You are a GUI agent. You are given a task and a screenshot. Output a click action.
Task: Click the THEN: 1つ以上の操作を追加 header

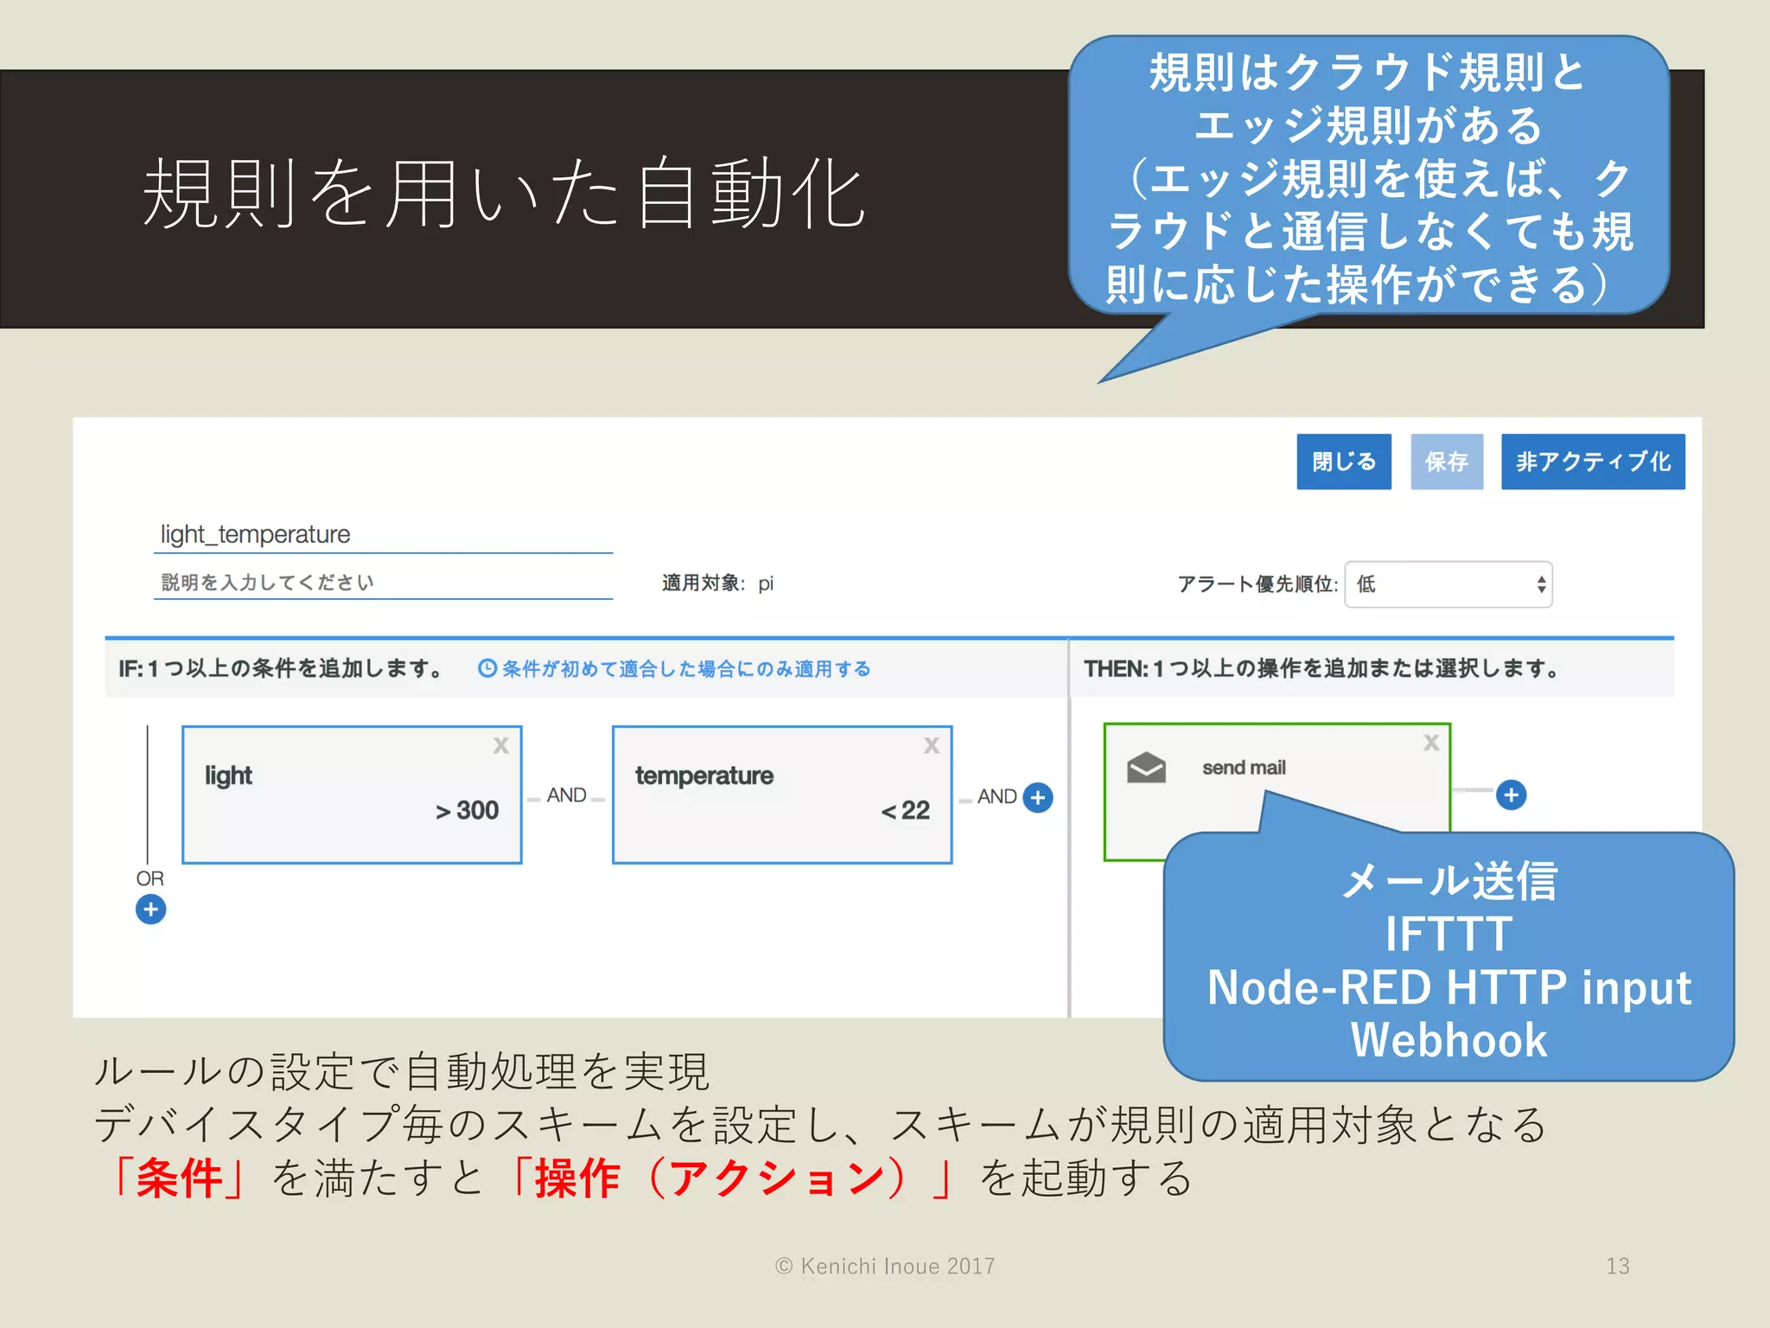click(x=1322, y=668)
